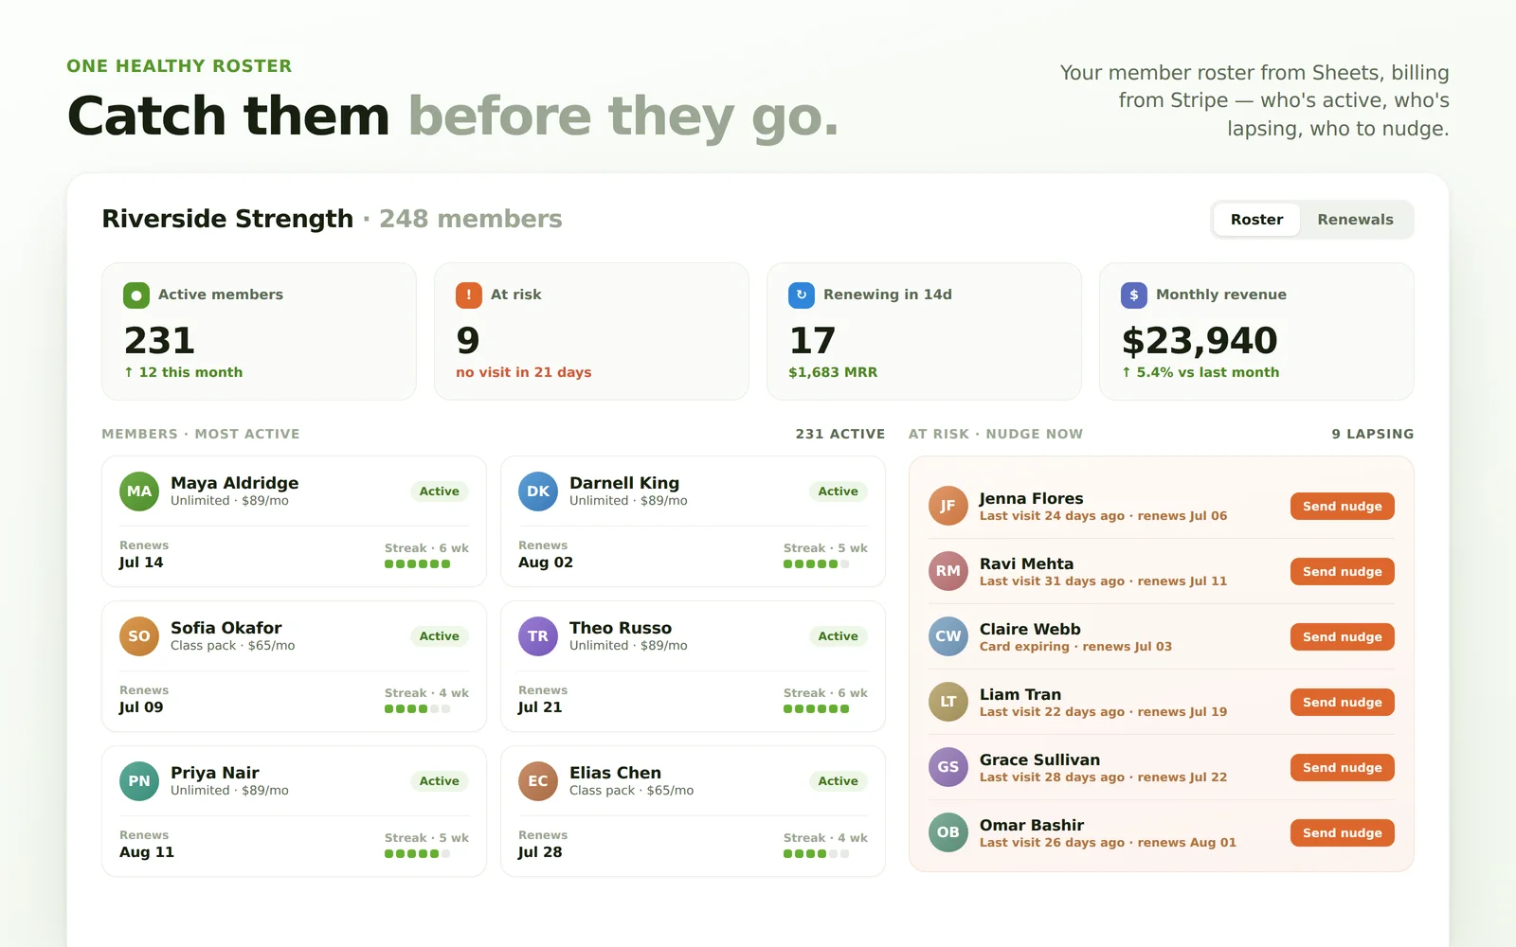
Task: Click Grace Sullivan's GS avatar
Action: 948,767
